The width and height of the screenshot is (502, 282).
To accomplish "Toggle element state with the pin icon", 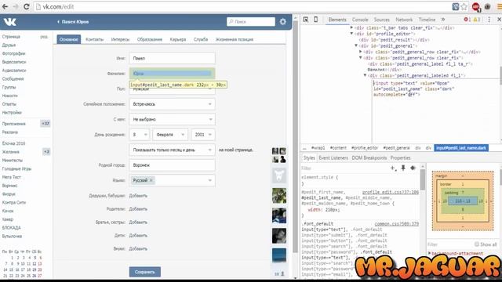I will (403, 168).
